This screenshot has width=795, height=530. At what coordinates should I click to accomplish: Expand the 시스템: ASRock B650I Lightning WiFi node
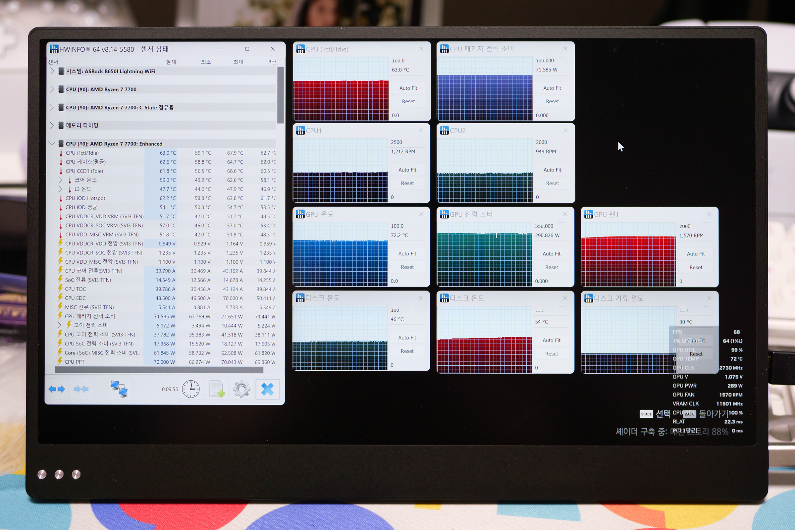[x=52, y=71]
